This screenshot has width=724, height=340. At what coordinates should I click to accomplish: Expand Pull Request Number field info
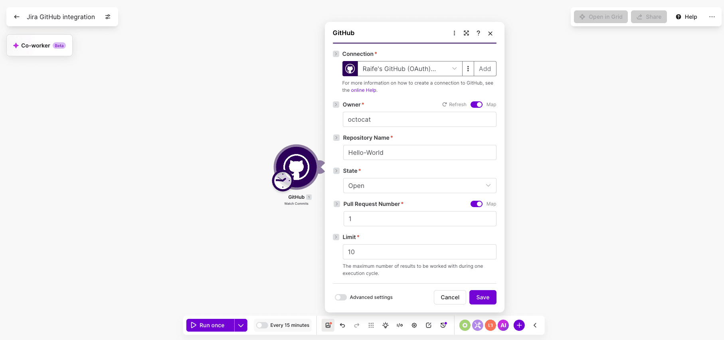point(337,204)
